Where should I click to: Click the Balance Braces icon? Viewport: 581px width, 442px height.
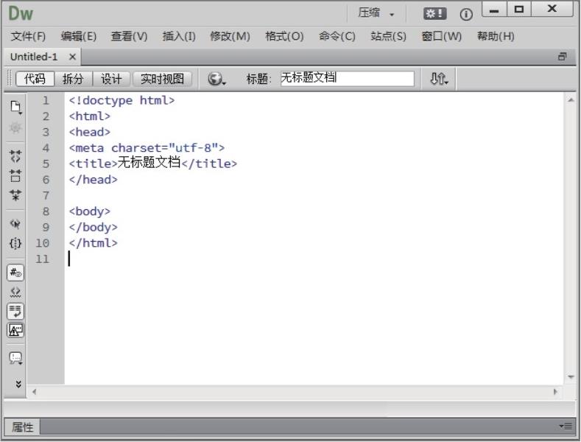click(x=15, y=243)
